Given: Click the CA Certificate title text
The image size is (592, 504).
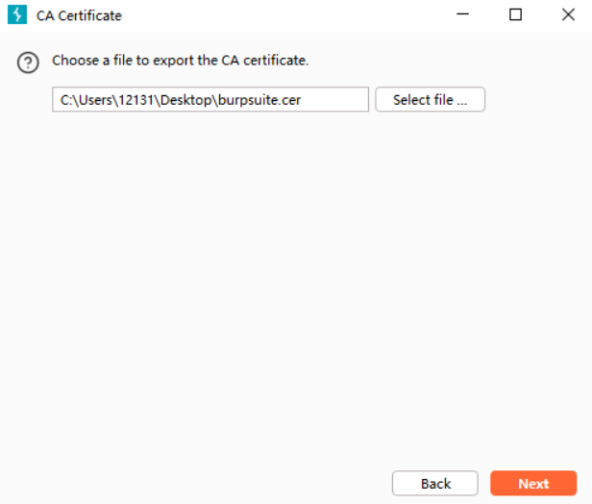Looking at the screenshot, I should tap(79, 15).
